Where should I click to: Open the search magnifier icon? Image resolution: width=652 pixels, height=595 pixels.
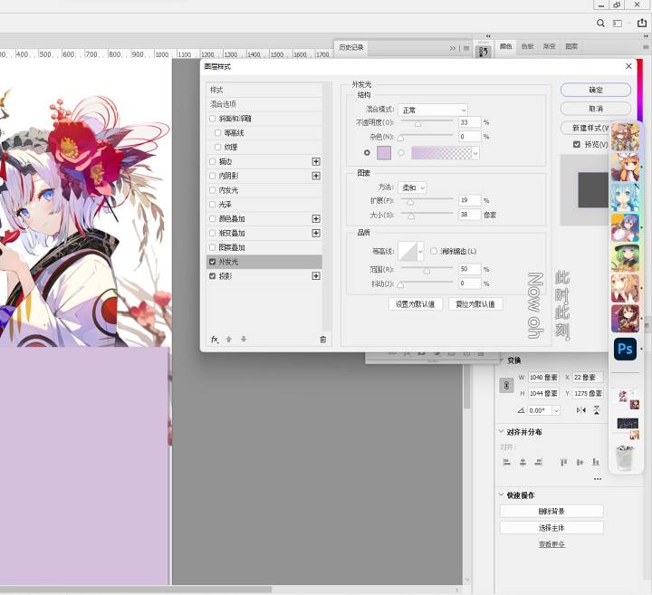coord(600,24)
